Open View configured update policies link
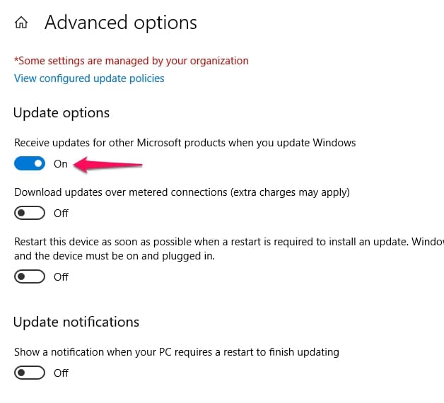 pyautogui.click(x=89, y=78)
